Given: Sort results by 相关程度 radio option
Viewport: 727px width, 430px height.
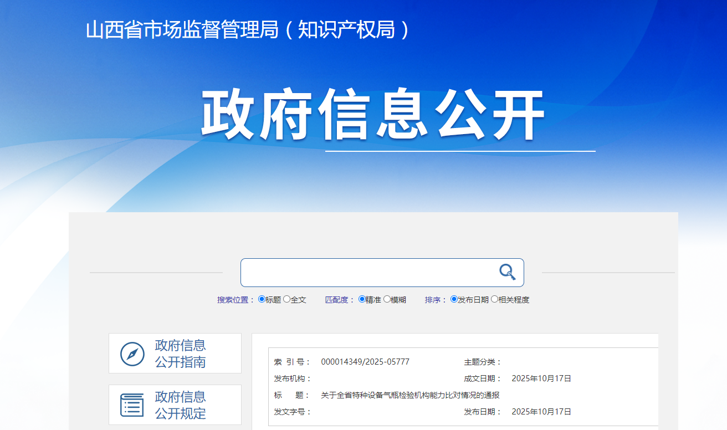Looking at the screenshot, I should click(494, 299).
